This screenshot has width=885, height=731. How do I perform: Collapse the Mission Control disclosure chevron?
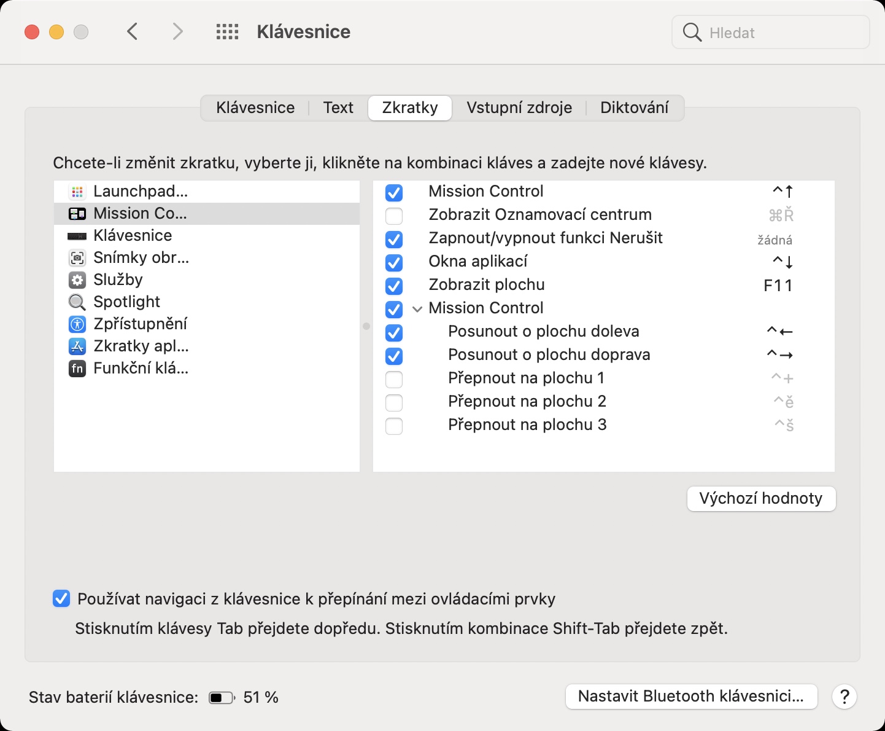coord(417,309)
